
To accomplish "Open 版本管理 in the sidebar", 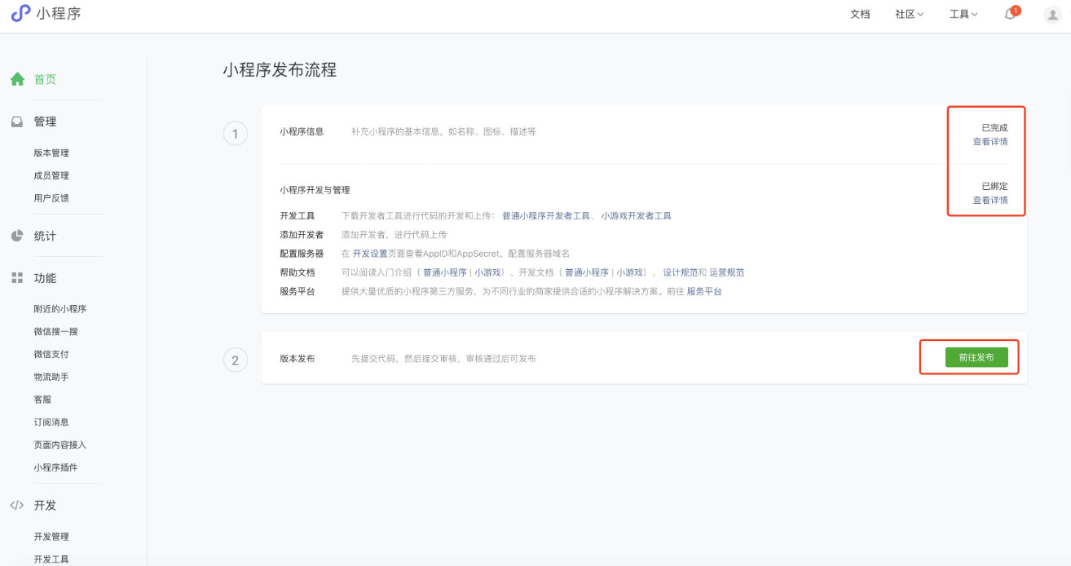I will (x=51, y=153).
